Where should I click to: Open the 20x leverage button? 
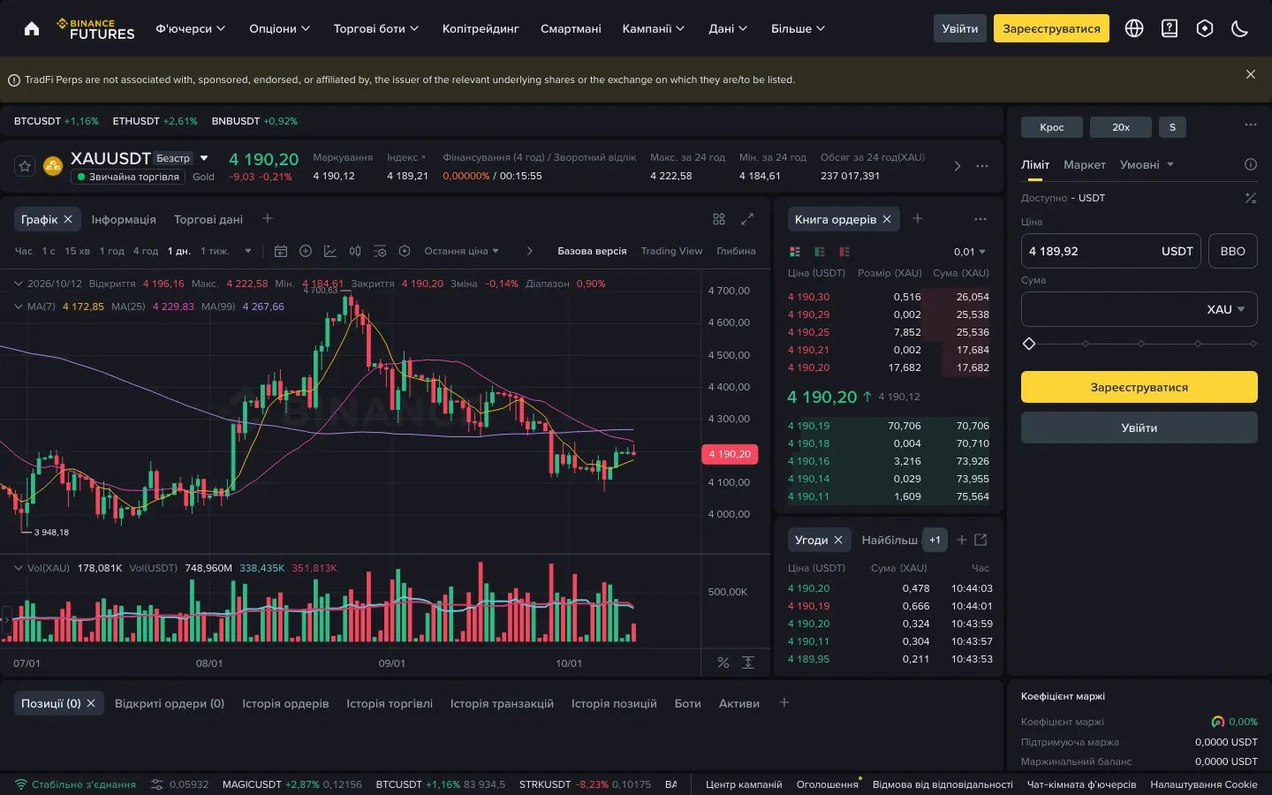tap(1121, 127)
